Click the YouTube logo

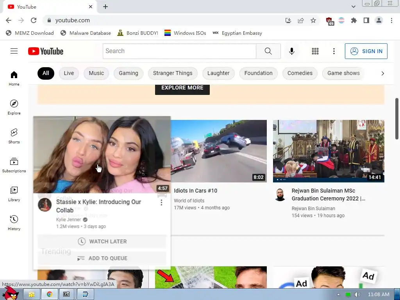[x=46, y=51]
